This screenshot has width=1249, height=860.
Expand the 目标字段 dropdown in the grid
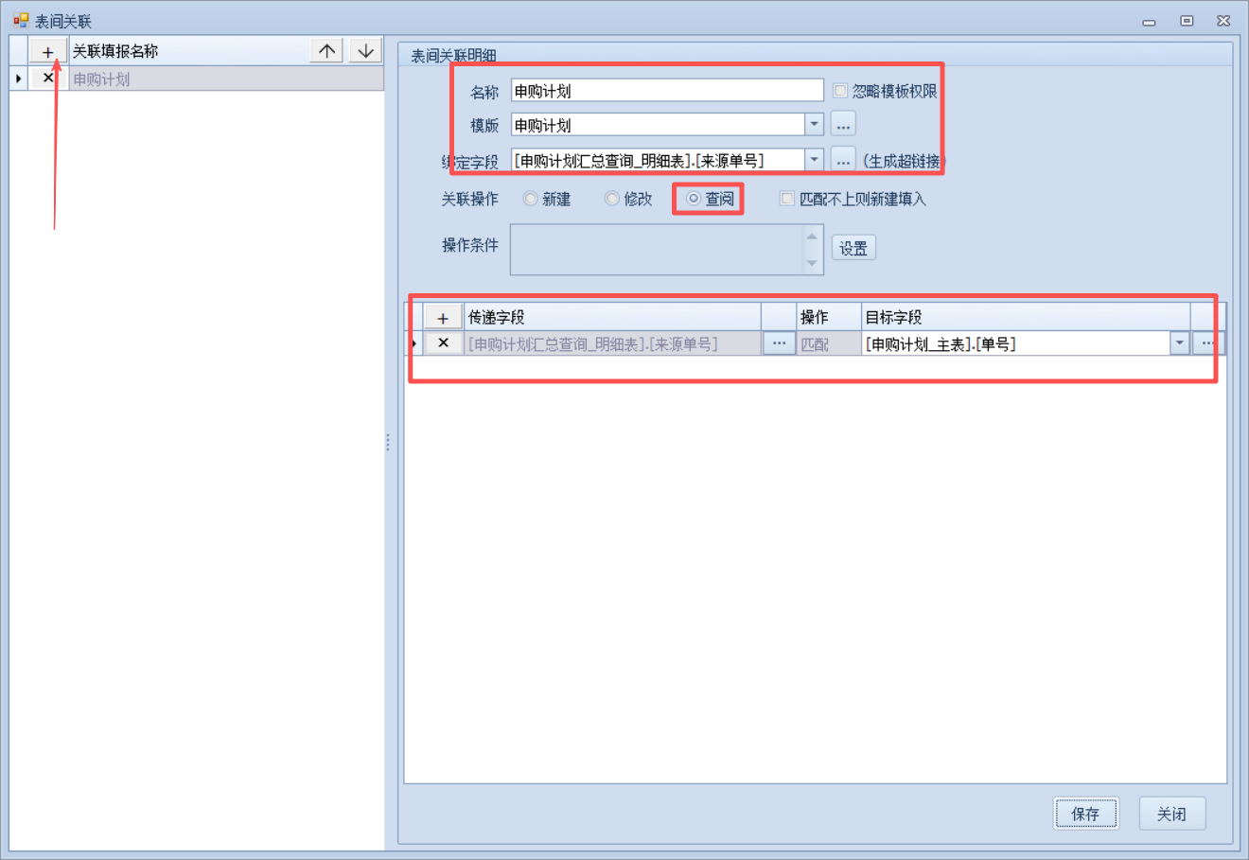point(1179,343)
